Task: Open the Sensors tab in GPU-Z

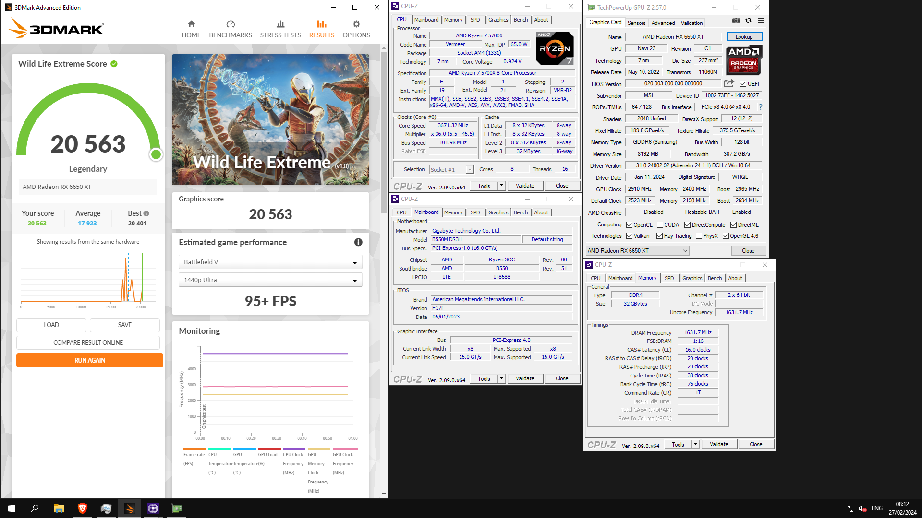Action: pyautogui.click(x=636, y=23)
